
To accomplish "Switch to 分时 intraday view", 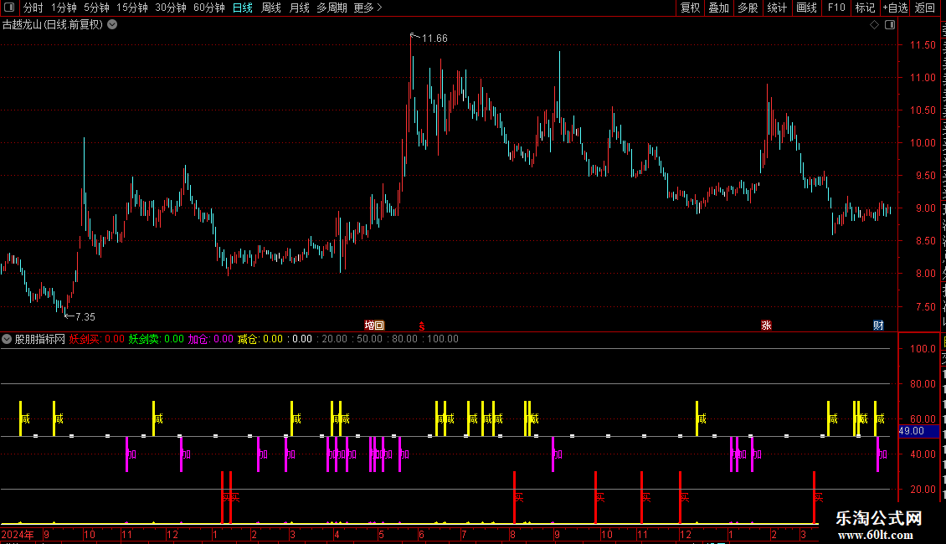I will (x=33, y=8).
